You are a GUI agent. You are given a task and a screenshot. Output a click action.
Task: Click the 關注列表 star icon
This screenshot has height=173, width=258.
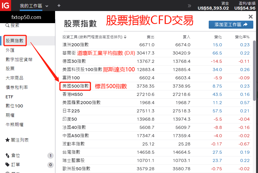(7, 140)
